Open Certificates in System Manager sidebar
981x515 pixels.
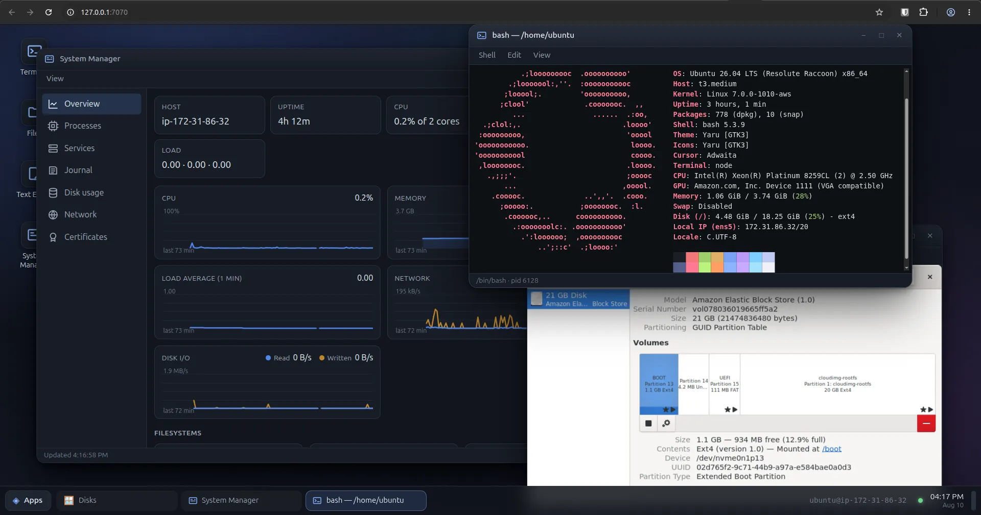(x=92, y=237)
